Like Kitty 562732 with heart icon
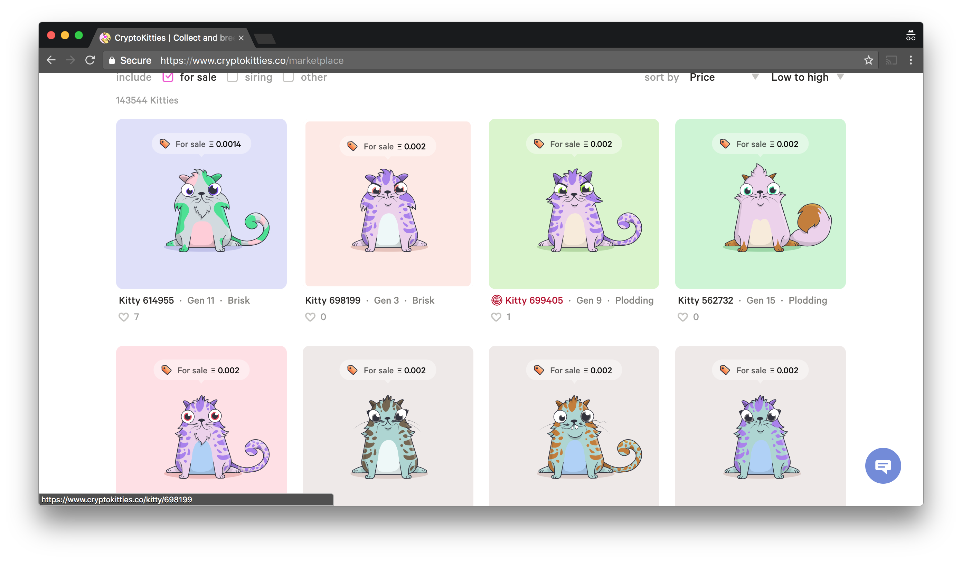Image resolution: width=962 pixels, height=561 pixels. [683, 317]
